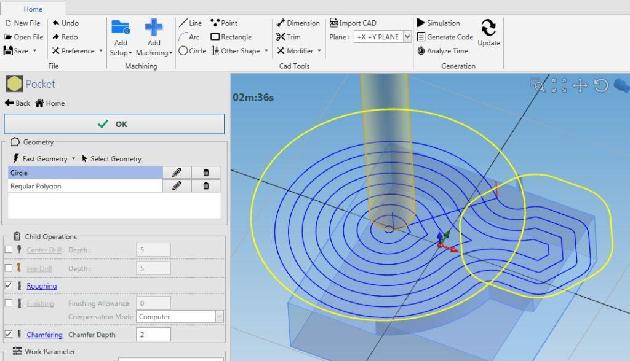Delete the Regular Polygon geometry
The height and width of the screenshot is (361, 630).
[206, 185]
